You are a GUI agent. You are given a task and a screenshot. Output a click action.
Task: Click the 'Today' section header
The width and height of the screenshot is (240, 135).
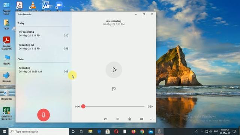(x=21, y=23)
